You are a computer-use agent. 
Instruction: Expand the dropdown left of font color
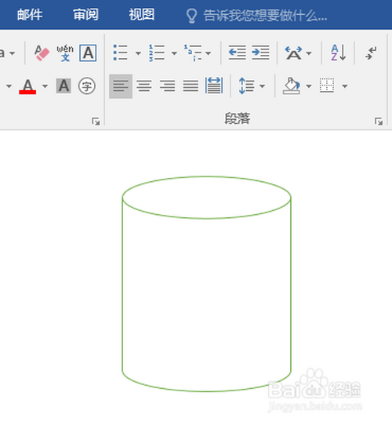coord(9,86)
